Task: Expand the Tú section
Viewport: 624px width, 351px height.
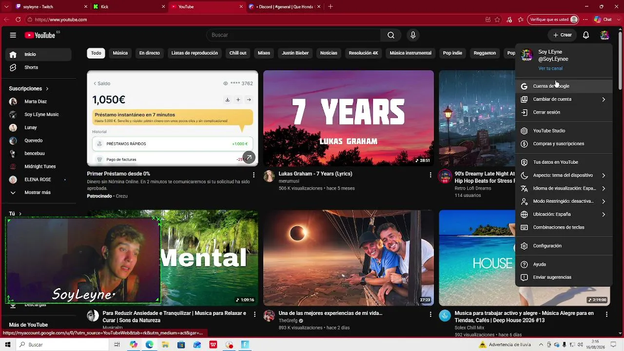Action: click(15, 214)
